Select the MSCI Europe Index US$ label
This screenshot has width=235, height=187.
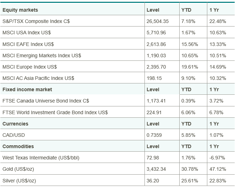30,67
